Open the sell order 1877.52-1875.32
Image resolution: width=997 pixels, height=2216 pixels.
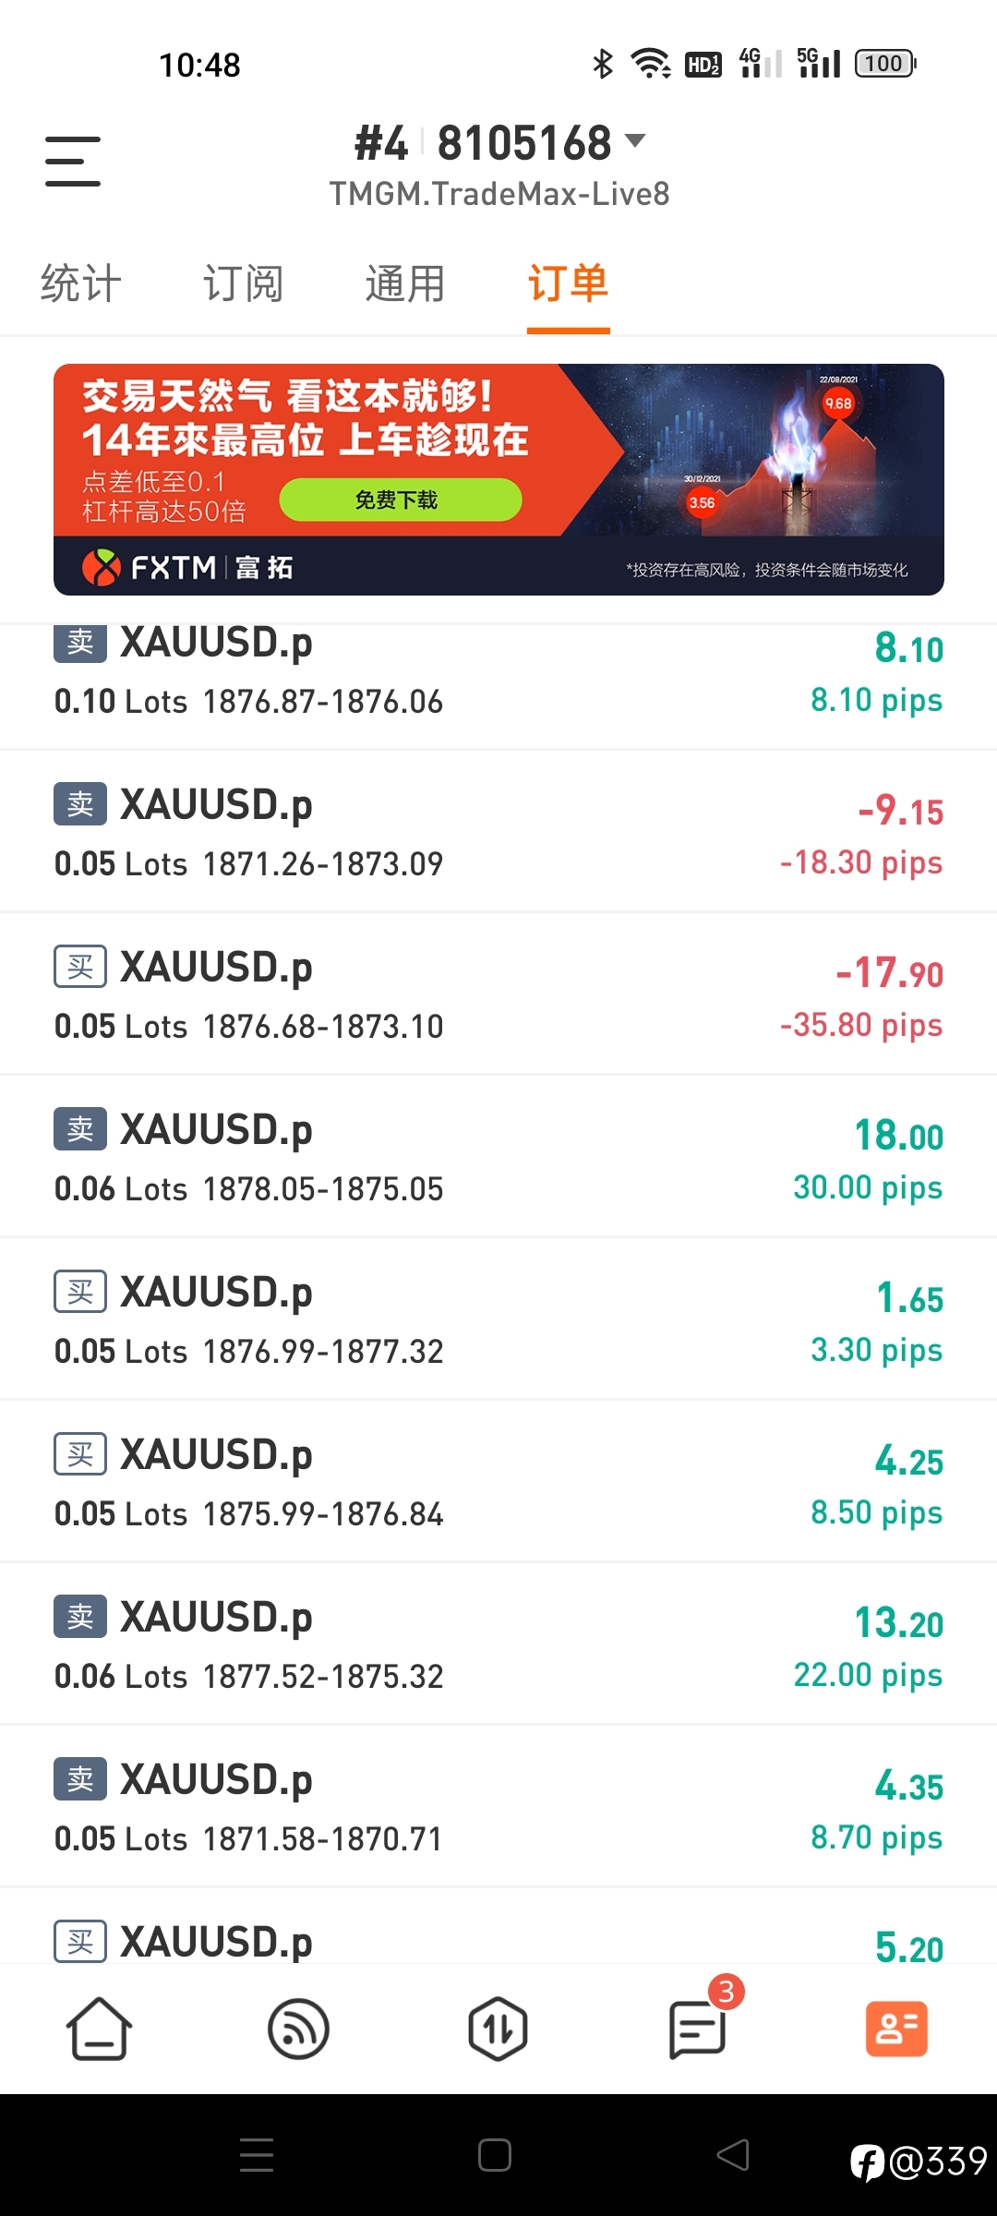[498, 1644]
